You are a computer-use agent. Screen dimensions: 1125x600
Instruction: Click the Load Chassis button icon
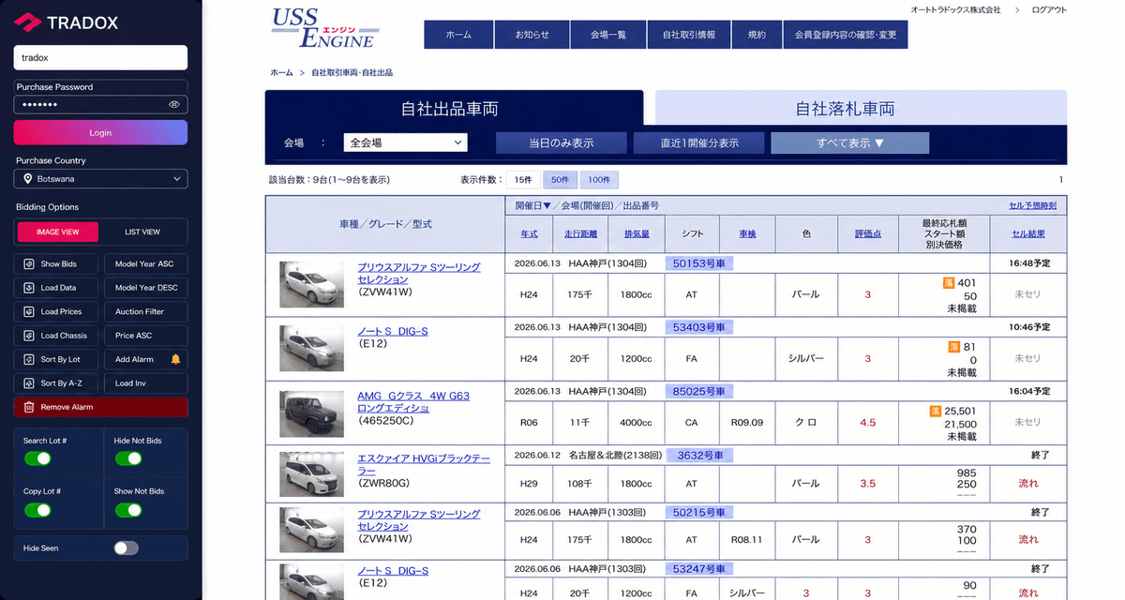29,336
